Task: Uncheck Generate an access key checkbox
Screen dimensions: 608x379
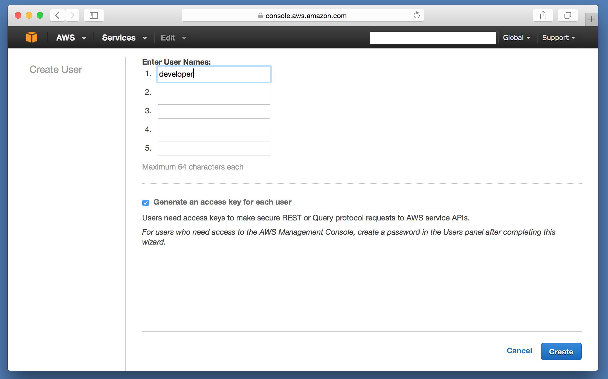Action: [146, 203]
